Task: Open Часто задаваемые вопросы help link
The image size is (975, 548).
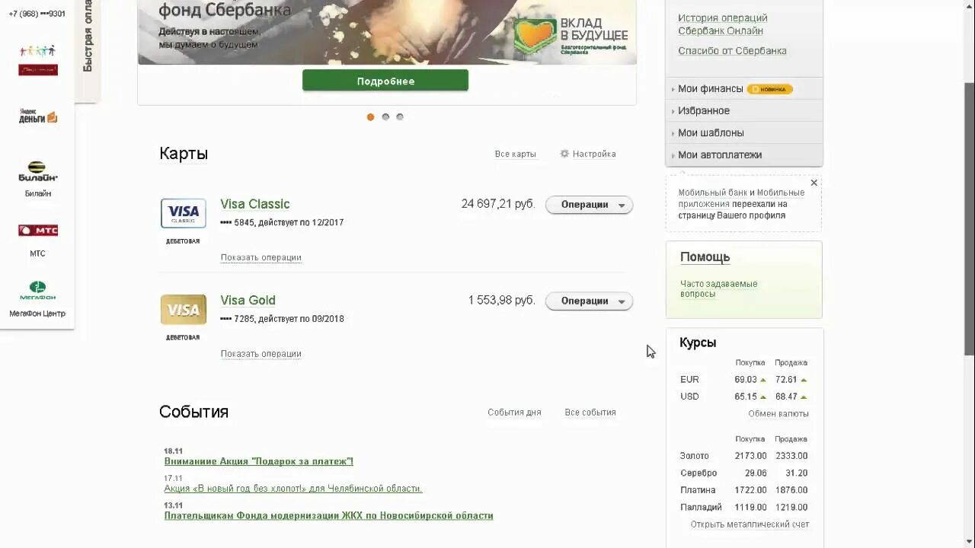Action: pyautogui.click(x=718, y=288)
